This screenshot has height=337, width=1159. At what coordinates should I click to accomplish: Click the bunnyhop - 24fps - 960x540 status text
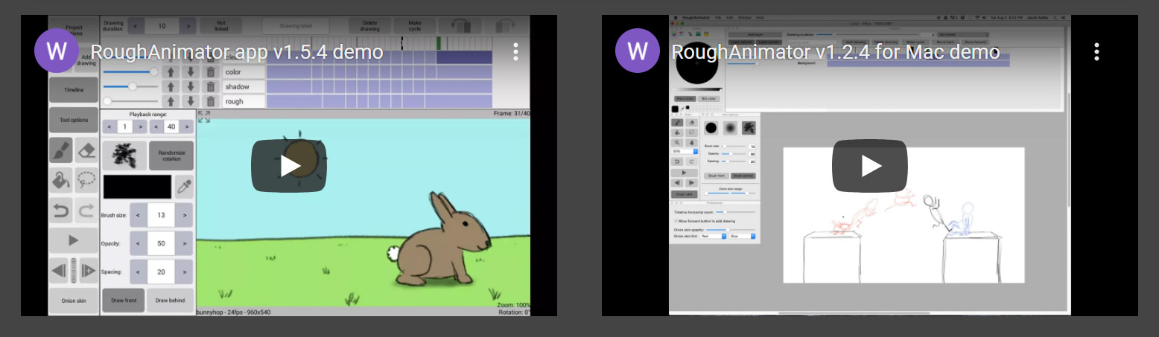(234, 312)
